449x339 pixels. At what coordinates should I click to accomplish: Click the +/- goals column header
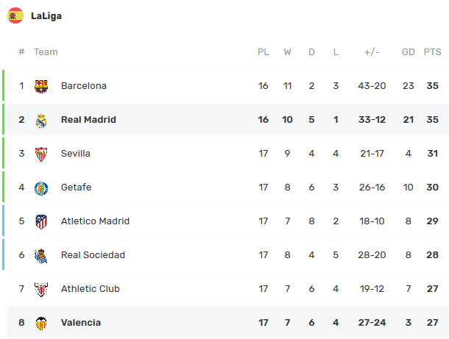pyautogui.click(x=372, y=52)
